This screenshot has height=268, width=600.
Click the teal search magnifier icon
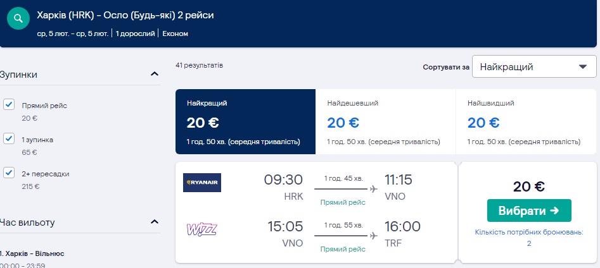tap(22, 18)
